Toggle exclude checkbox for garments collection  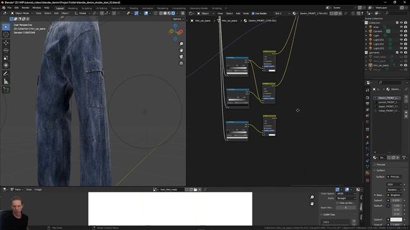coord(397,52)
